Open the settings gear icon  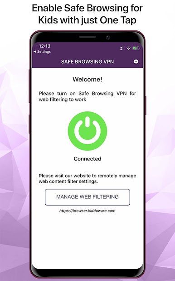coord(136,61)
